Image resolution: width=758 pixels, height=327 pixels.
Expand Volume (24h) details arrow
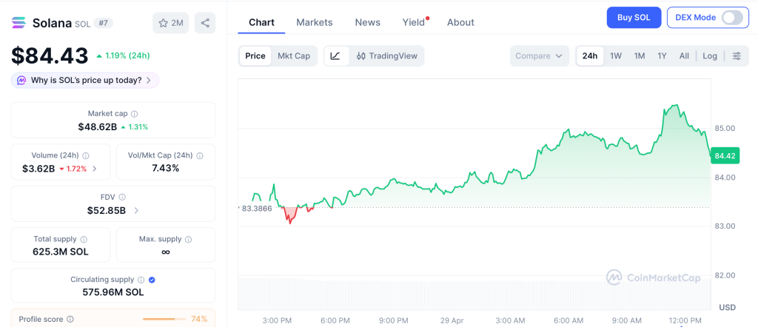(94, 169)
